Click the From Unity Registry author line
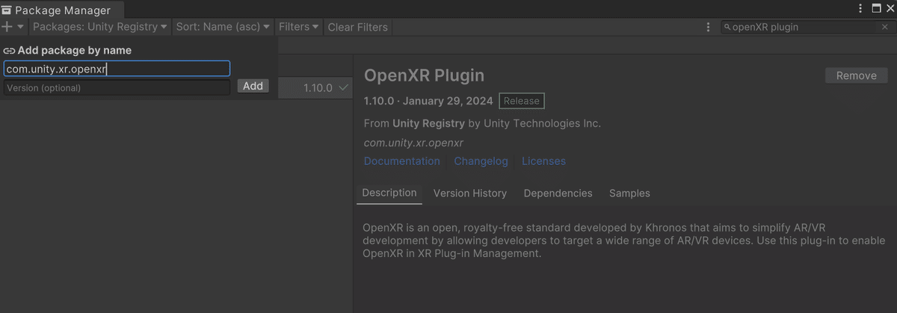897x313 pixels. tap(482, 123)
